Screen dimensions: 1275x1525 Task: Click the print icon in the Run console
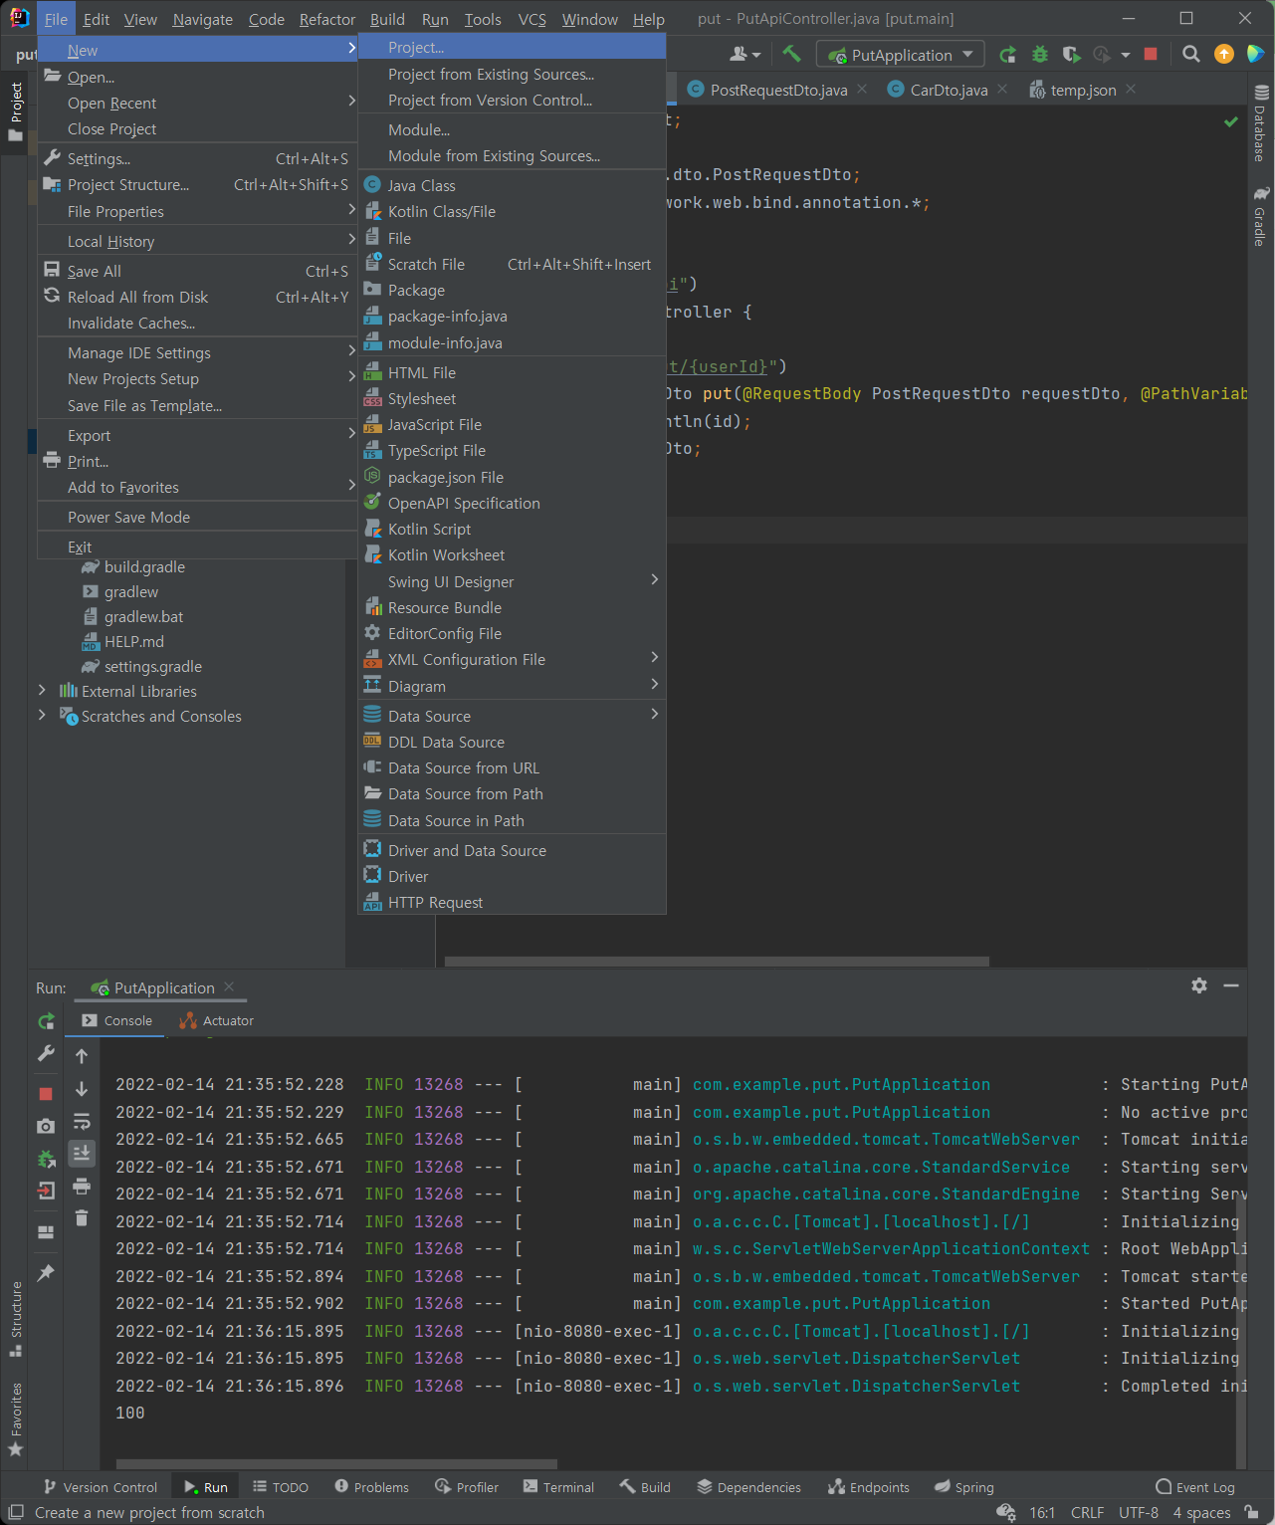click(82, 1186)
